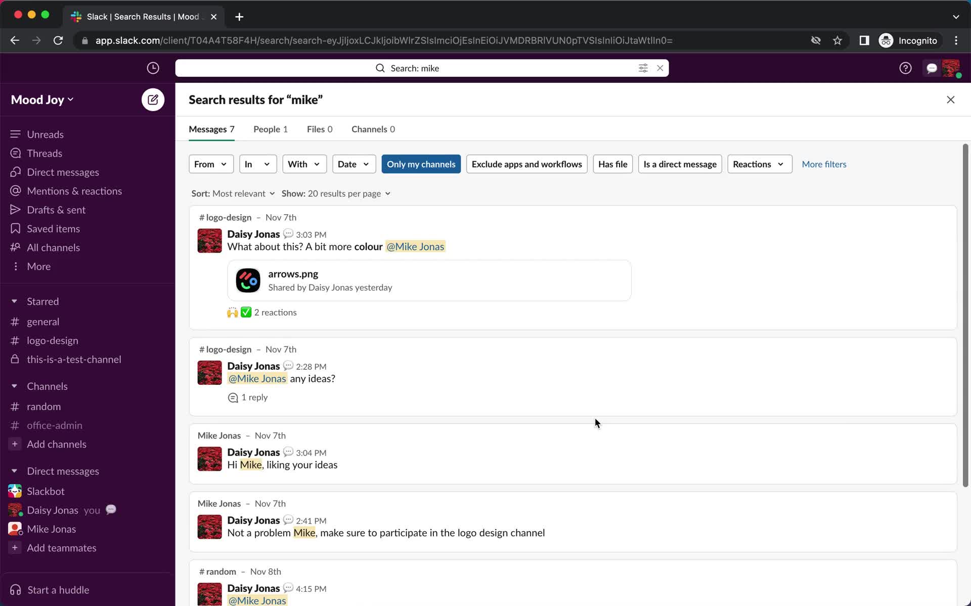Click the direct messages icon in sidebar
Screen dimensions: 971x606
pyautogui.click(x=15, y=172)
